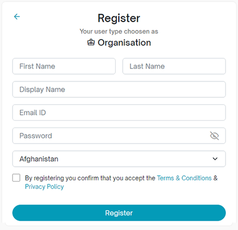Click the "By registering you confirm" agreement text
Image resolution: width=238 pixels, height=230 pixels.
(90, 178)
